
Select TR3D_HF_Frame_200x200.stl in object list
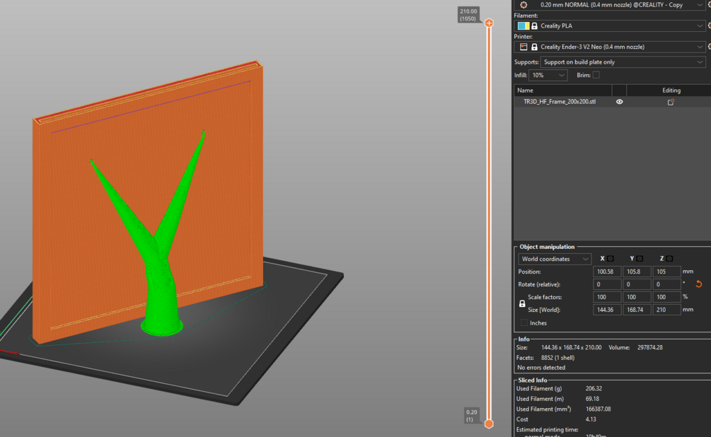(x=559, y=102)
